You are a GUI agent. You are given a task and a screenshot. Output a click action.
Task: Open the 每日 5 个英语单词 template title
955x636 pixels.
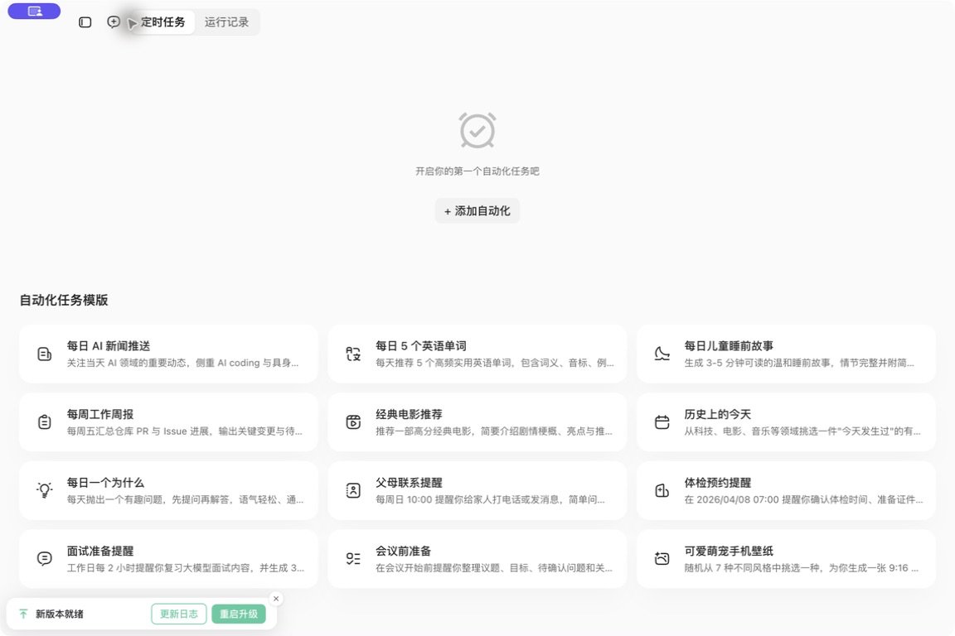coord(421,345)
